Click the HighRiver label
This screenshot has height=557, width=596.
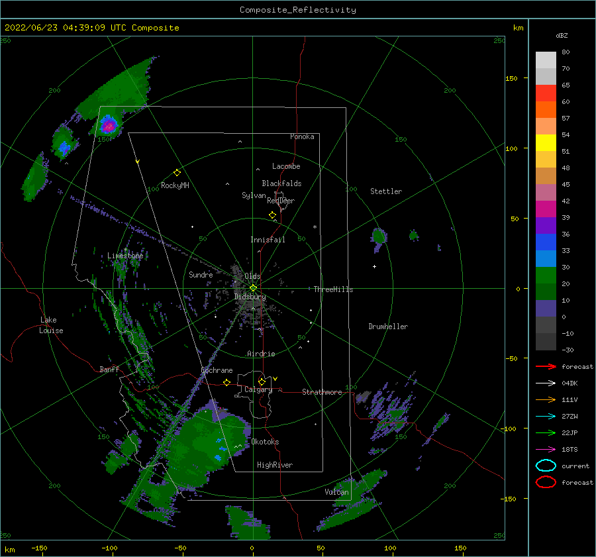click(275, 465)
